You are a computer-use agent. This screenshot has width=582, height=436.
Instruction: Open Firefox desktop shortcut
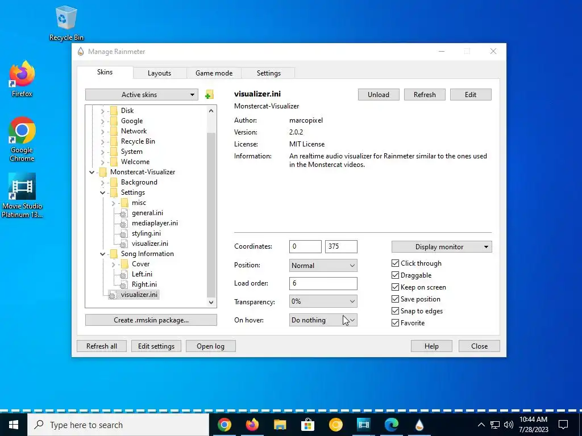(x=22, y=79)
